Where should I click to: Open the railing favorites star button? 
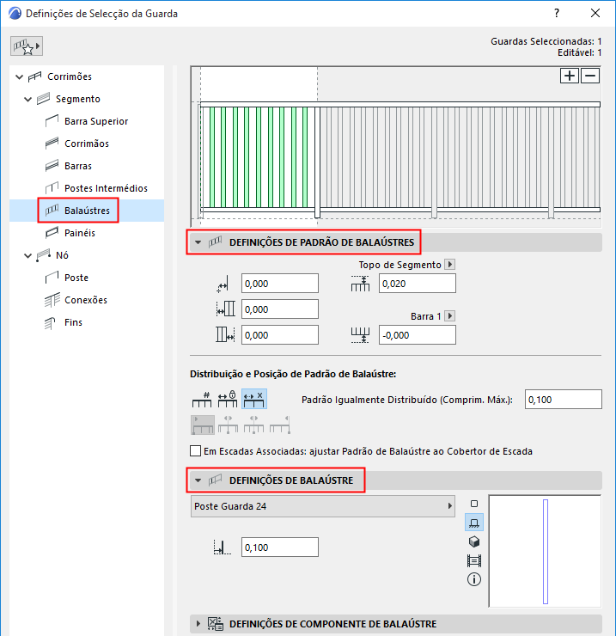(27, 46)
